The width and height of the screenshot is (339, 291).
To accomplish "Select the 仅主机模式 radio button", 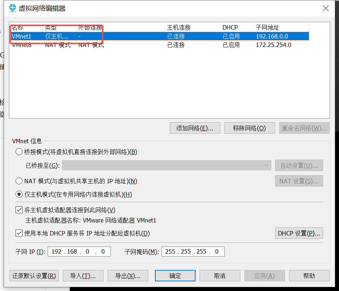I will pos(19,194).
